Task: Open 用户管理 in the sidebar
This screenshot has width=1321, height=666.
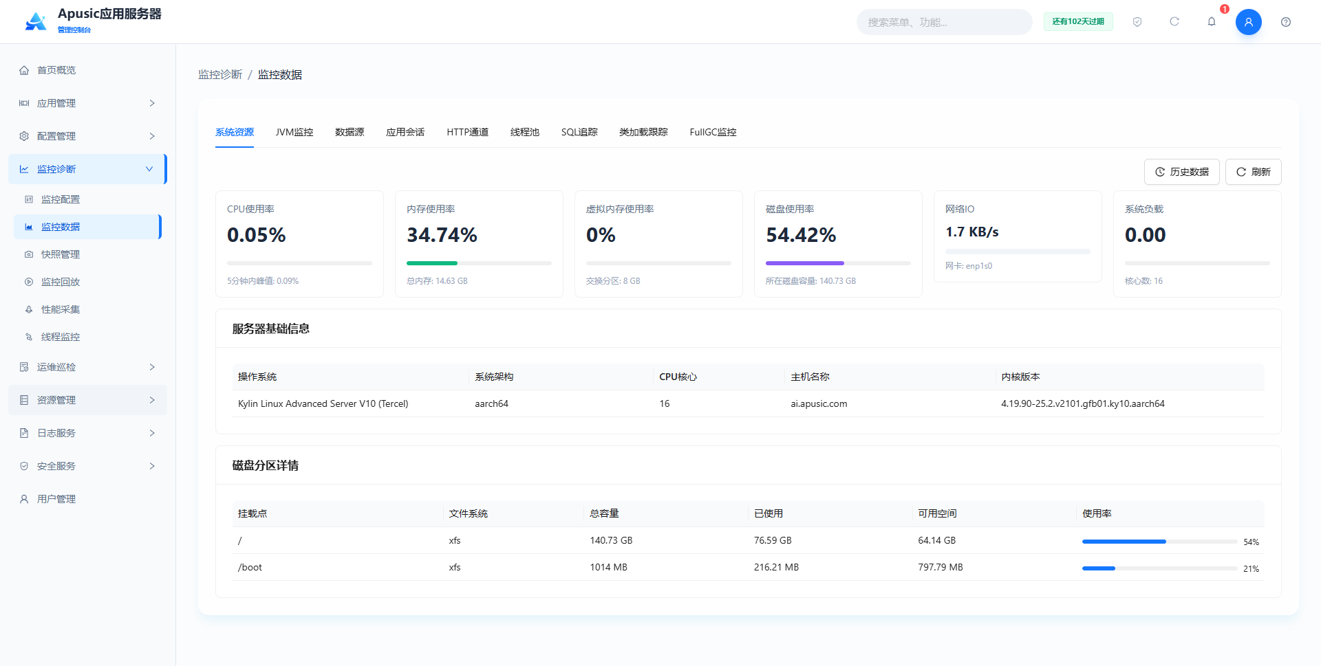Action: click(x=87, y=499)
